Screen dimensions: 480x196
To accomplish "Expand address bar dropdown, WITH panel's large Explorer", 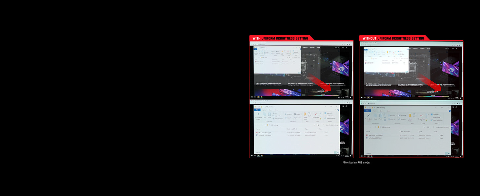I will [314, 125].
